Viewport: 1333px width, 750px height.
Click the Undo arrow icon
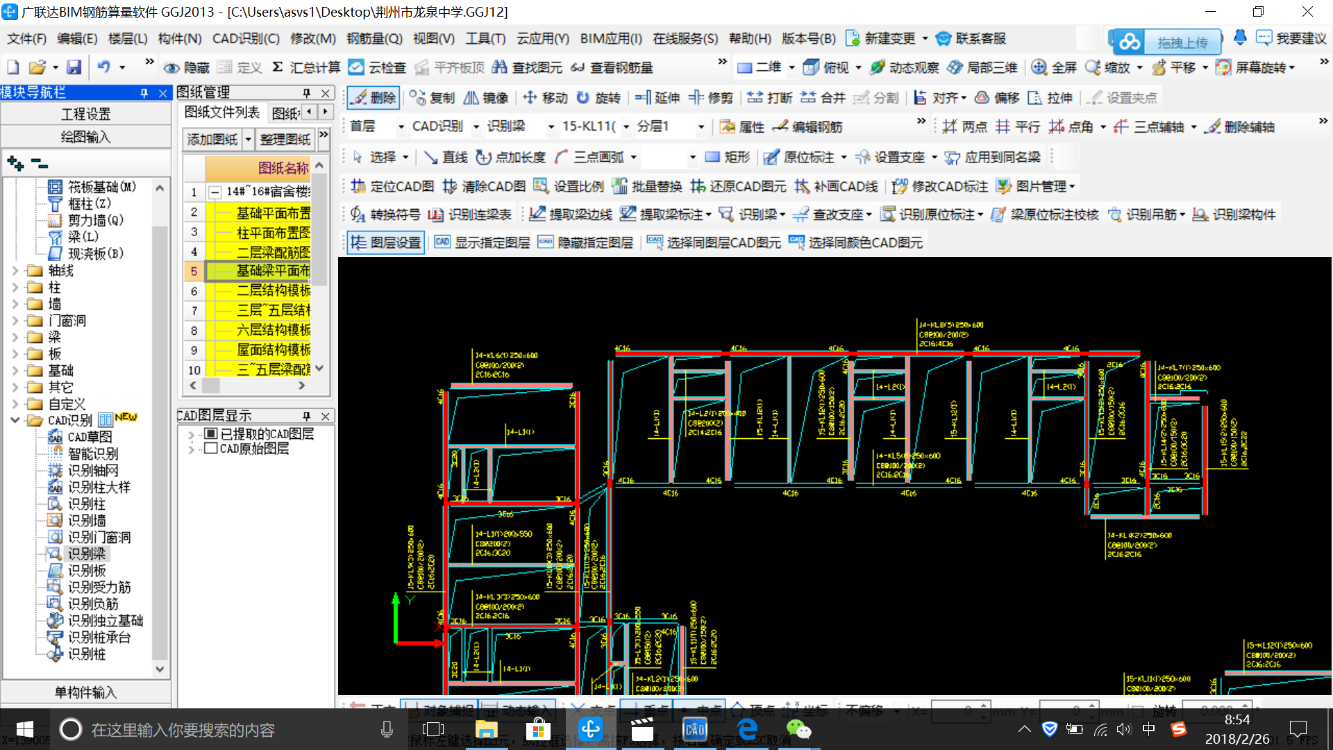coord(103,67)
